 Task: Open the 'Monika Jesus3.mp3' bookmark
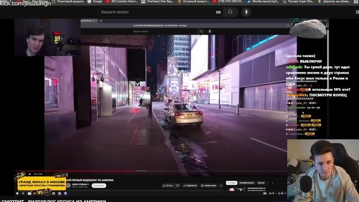(x=263, y=1)
